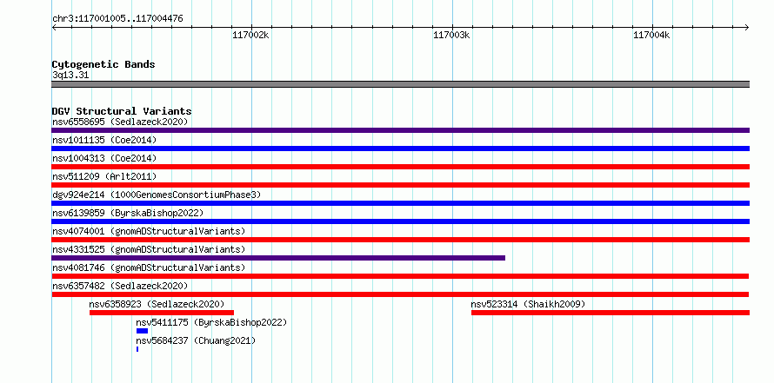
Task: Open nsv5411175 (ByrskaBishop2022) label
Action: 211,322
